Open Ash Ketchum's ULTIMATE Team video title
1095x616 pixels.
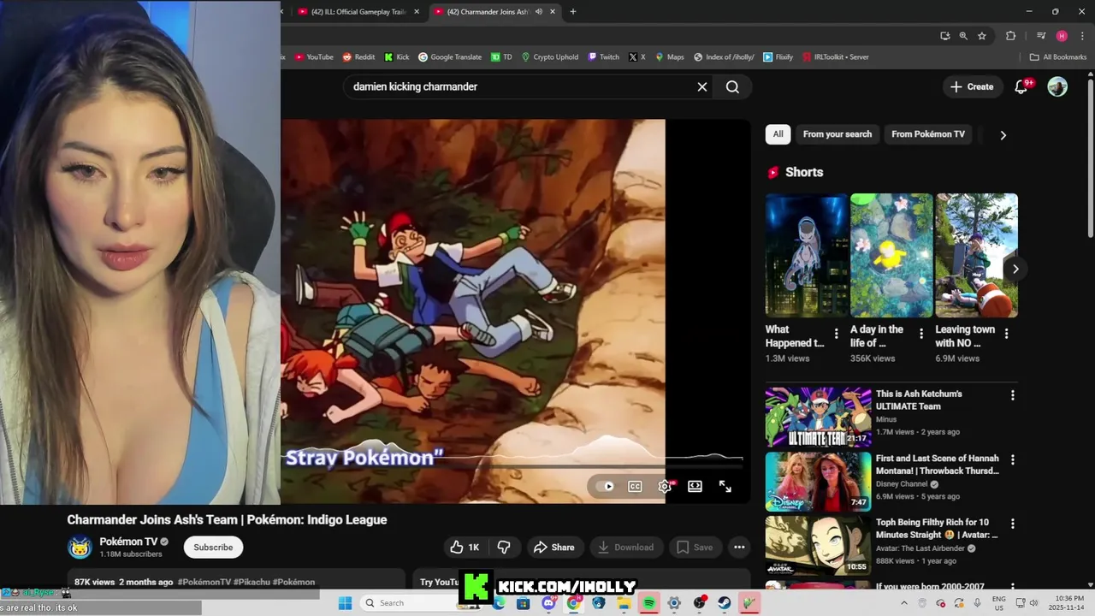[x=919, y=400]
